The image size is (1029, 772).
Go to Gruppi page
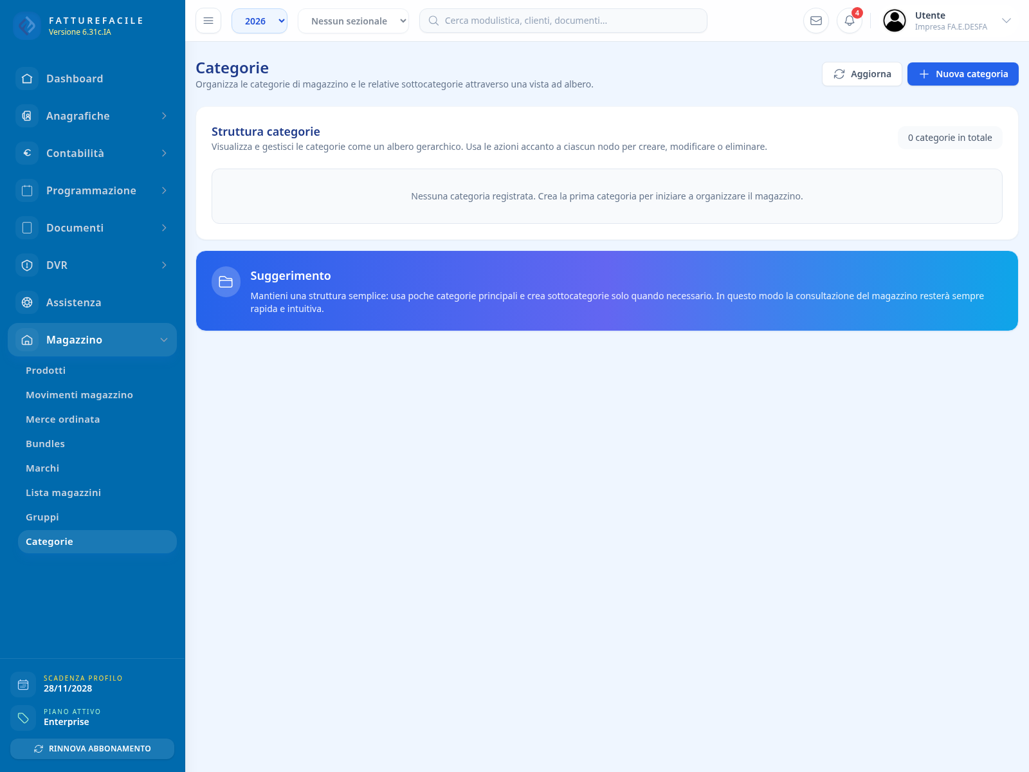(42, 517)
